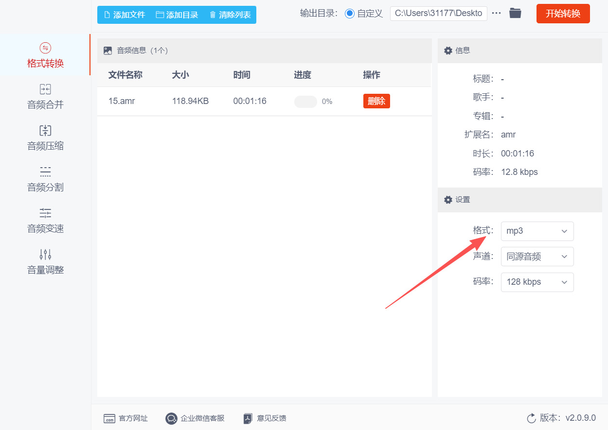
Task: Click the 时间 column header
Action: [242, 75]
